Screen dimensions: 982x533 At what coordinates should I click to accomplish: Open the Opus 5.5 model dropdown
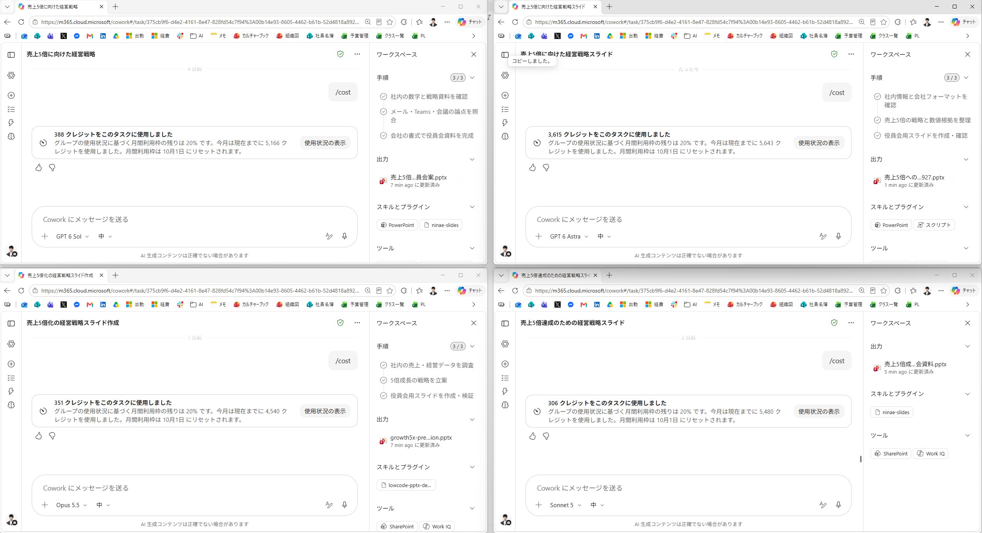[71, 505]
